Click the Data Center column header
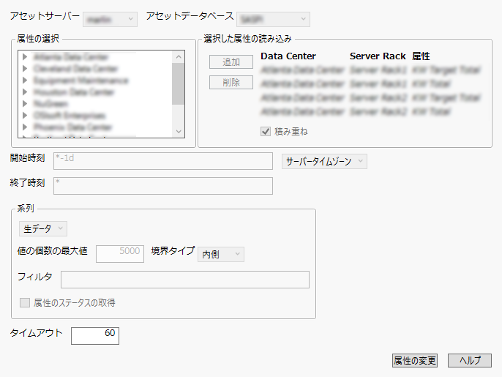The image size is (502, 377). point(288,56)
